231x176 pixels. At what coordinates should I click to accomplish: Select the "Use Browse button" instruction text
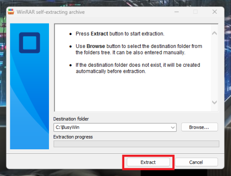point(139,49)
